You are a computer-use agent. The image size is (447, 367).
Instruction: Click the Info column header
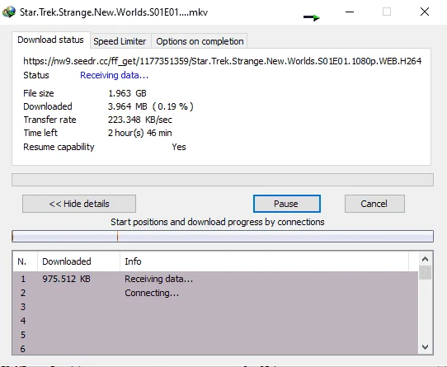(264, 261)
